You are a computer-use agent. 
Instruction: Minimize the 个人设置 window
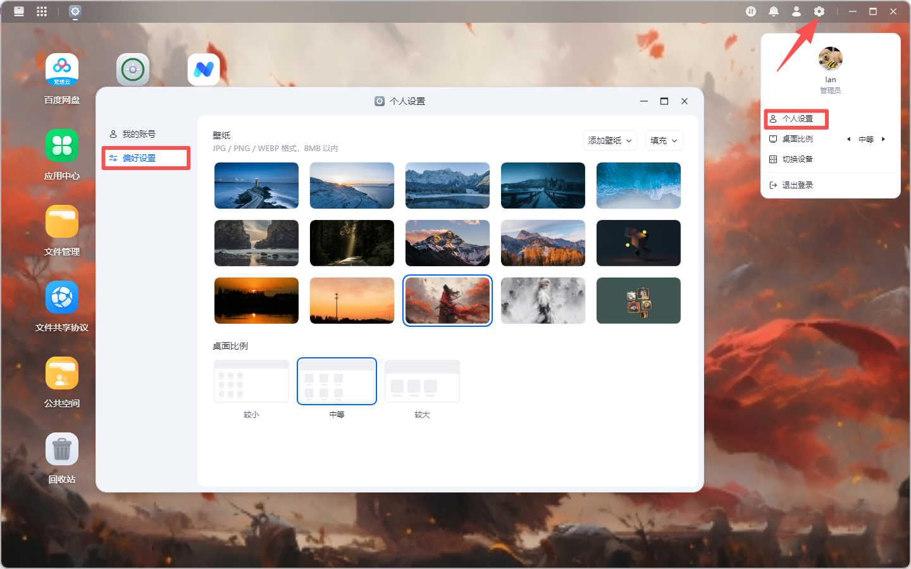pyautogui.click(x=644, y=101)
